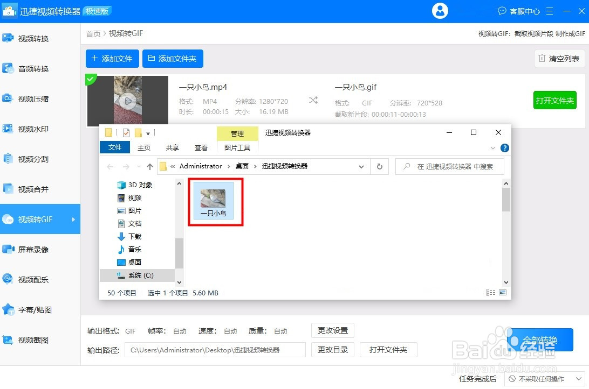The image size is (589, 389).
Task: Select the 一只小鸟 GIF file thumbnail
Action: coord(213,201)
